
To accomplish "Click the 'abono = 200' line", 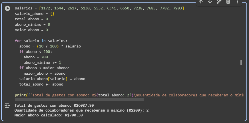I will [x=36, y=57].
